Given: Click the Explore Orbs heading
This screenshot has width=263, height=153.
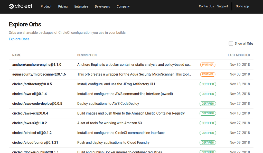Looking at the screenshot, I should 25,24.
